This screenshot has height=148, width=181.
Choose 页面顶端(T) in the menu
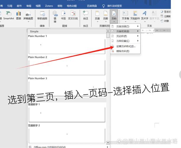click(x=125, y=26)
